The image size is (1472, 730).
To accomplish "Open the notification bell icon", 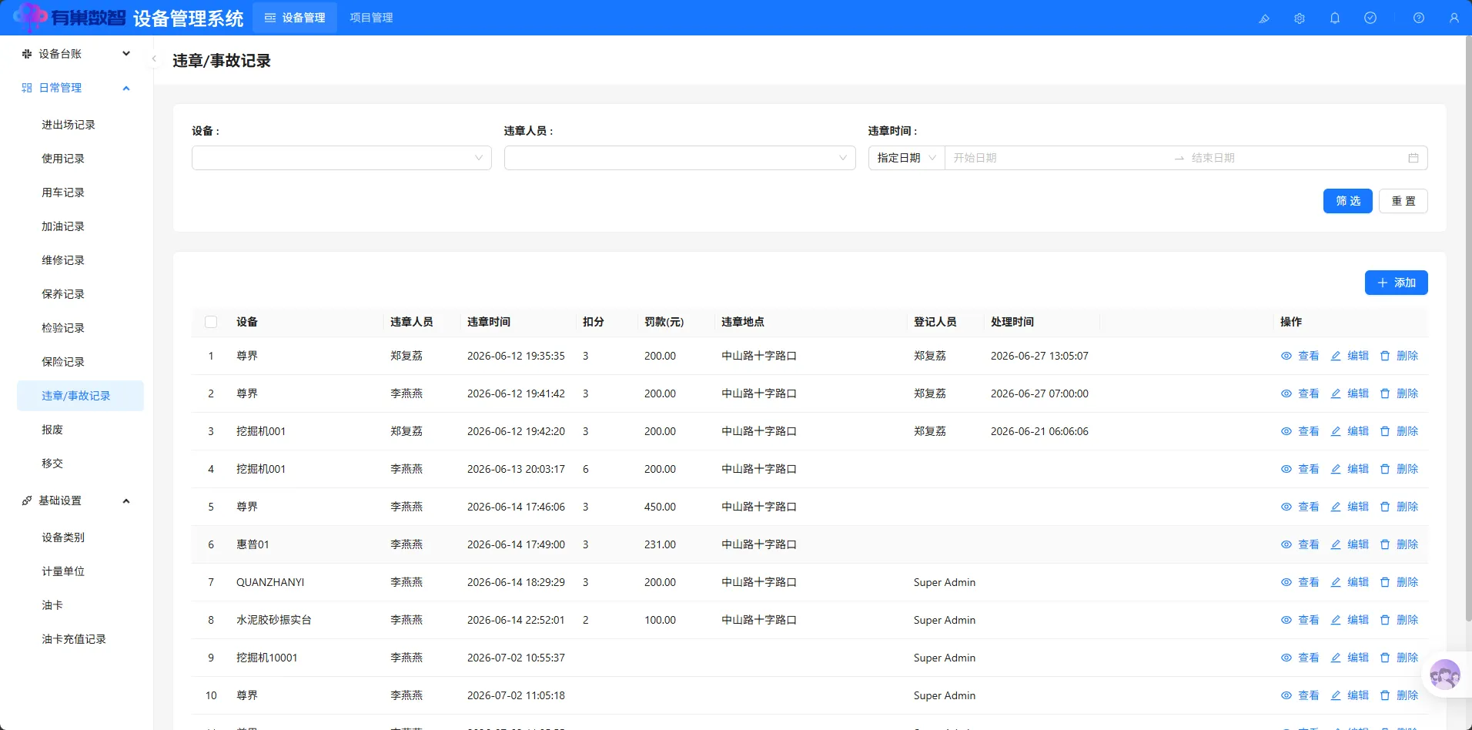I will (1335, 18).
